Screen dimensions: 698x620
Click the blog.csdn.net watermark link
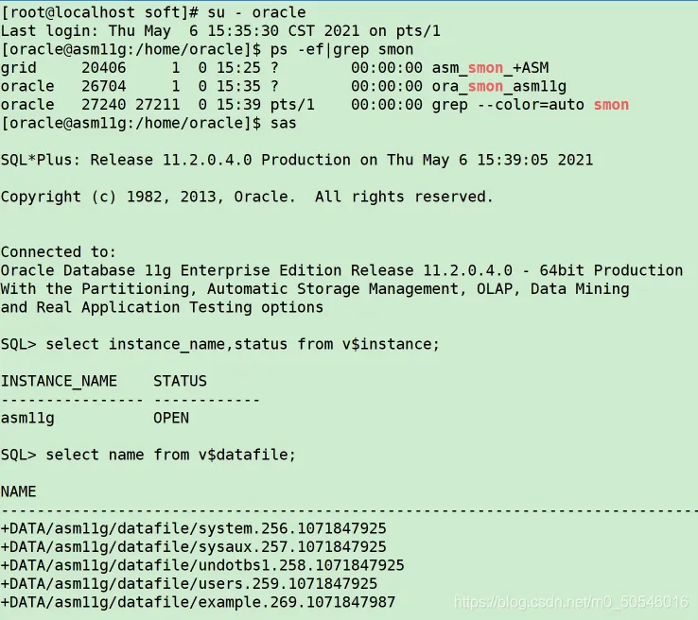571,602
